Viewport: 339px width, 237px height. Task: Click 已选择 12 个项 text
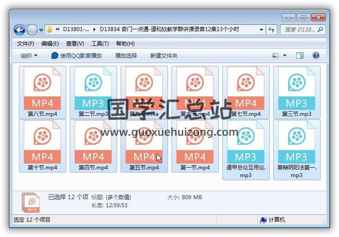pyautogui.click(x=68, y=197)
